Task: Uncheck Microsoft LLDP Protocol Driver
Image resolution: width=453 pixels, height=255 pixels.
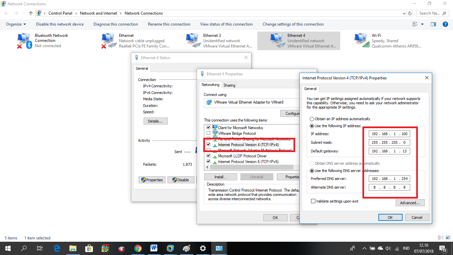Action: [x=208, y=156]
